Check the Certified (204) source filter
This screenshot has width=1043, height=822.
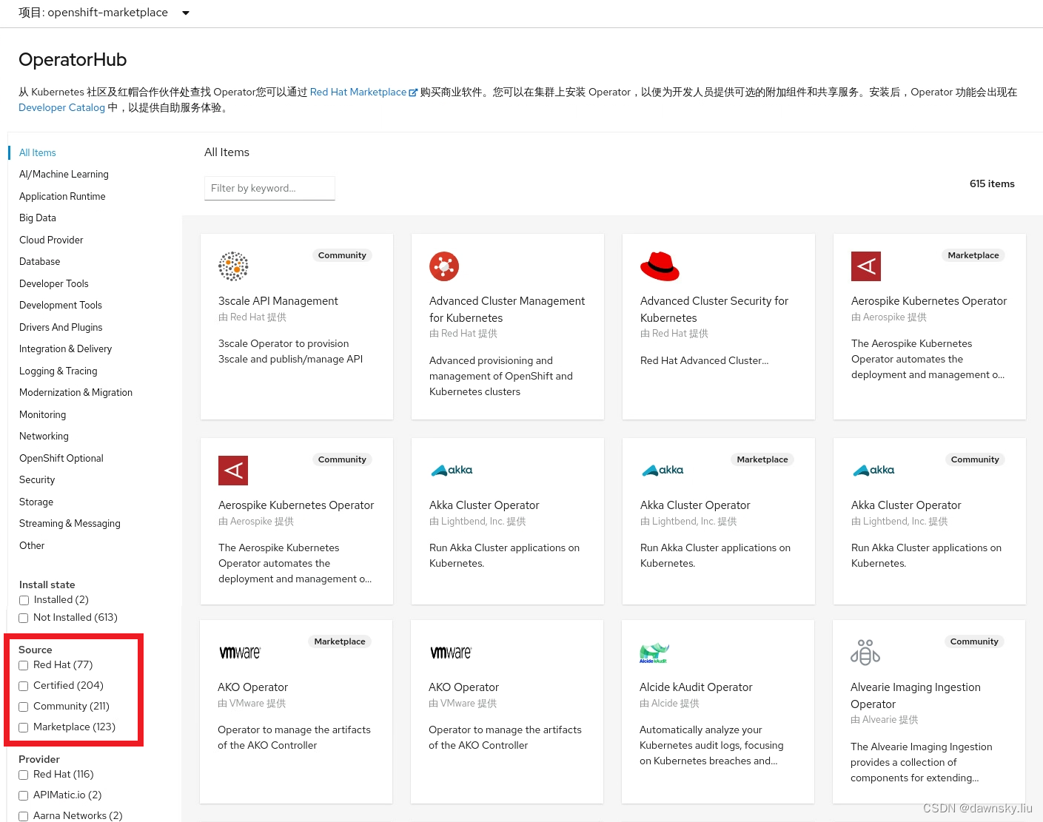click(x=24, y=687)
